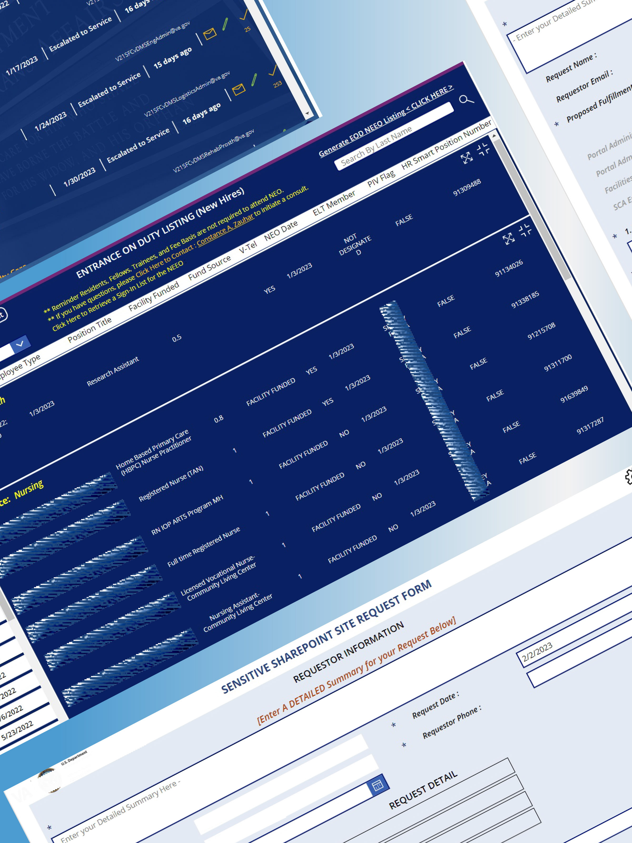Click the V21SFCvDMSRehabProsth@va.gov address
This screenshot has height=843, width=632.
[214, 150]
